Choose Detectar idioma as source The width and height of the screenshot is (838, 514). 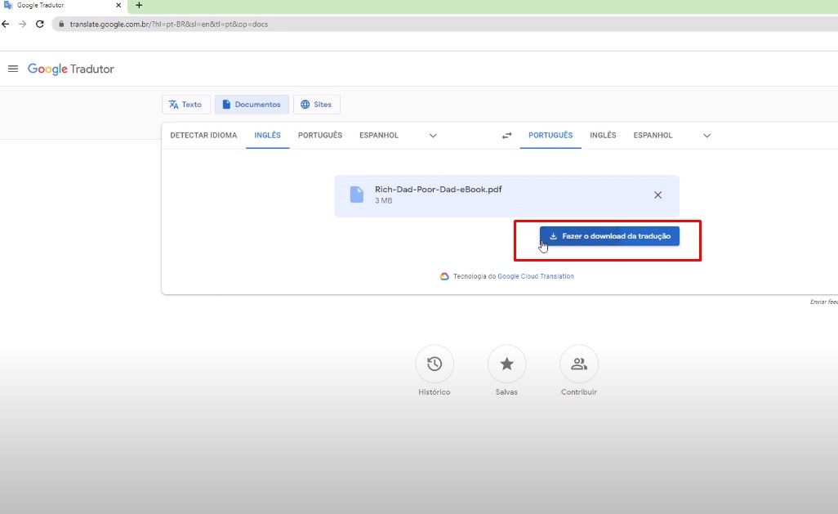[x=203, y=136]
